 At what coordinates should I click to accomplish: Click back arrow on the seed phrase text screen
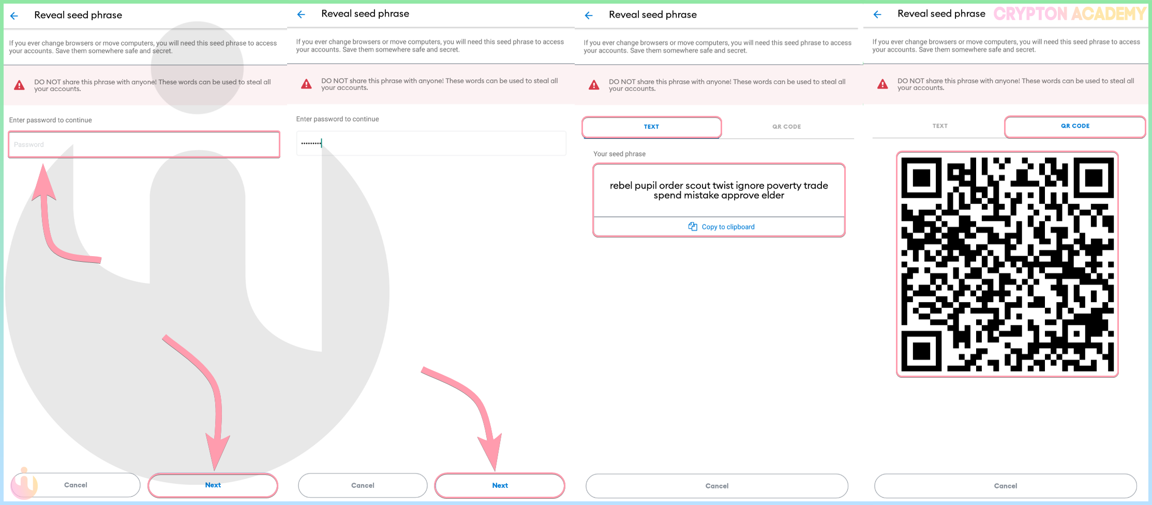(x=589, y=16)
